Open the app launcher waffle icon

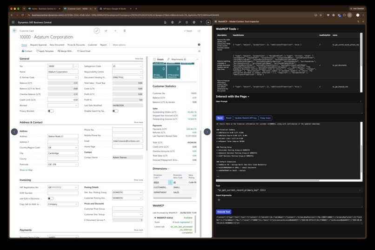point(13,22)
